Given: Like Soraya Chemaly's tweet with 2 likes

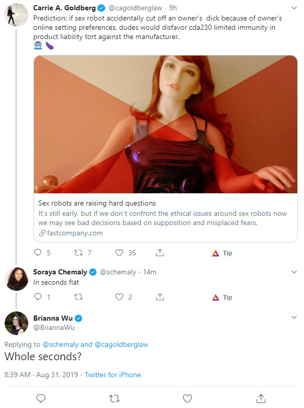Looking at the screenshot, I should [x=119, y=297].
